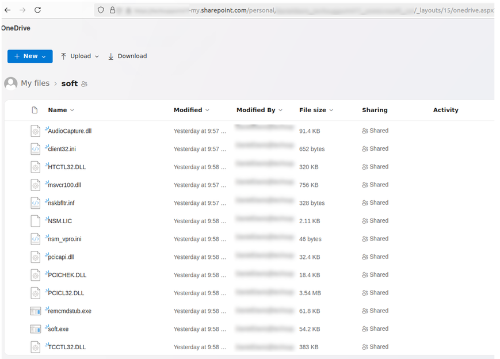Reload the page with refresh icon

point(37,10)
